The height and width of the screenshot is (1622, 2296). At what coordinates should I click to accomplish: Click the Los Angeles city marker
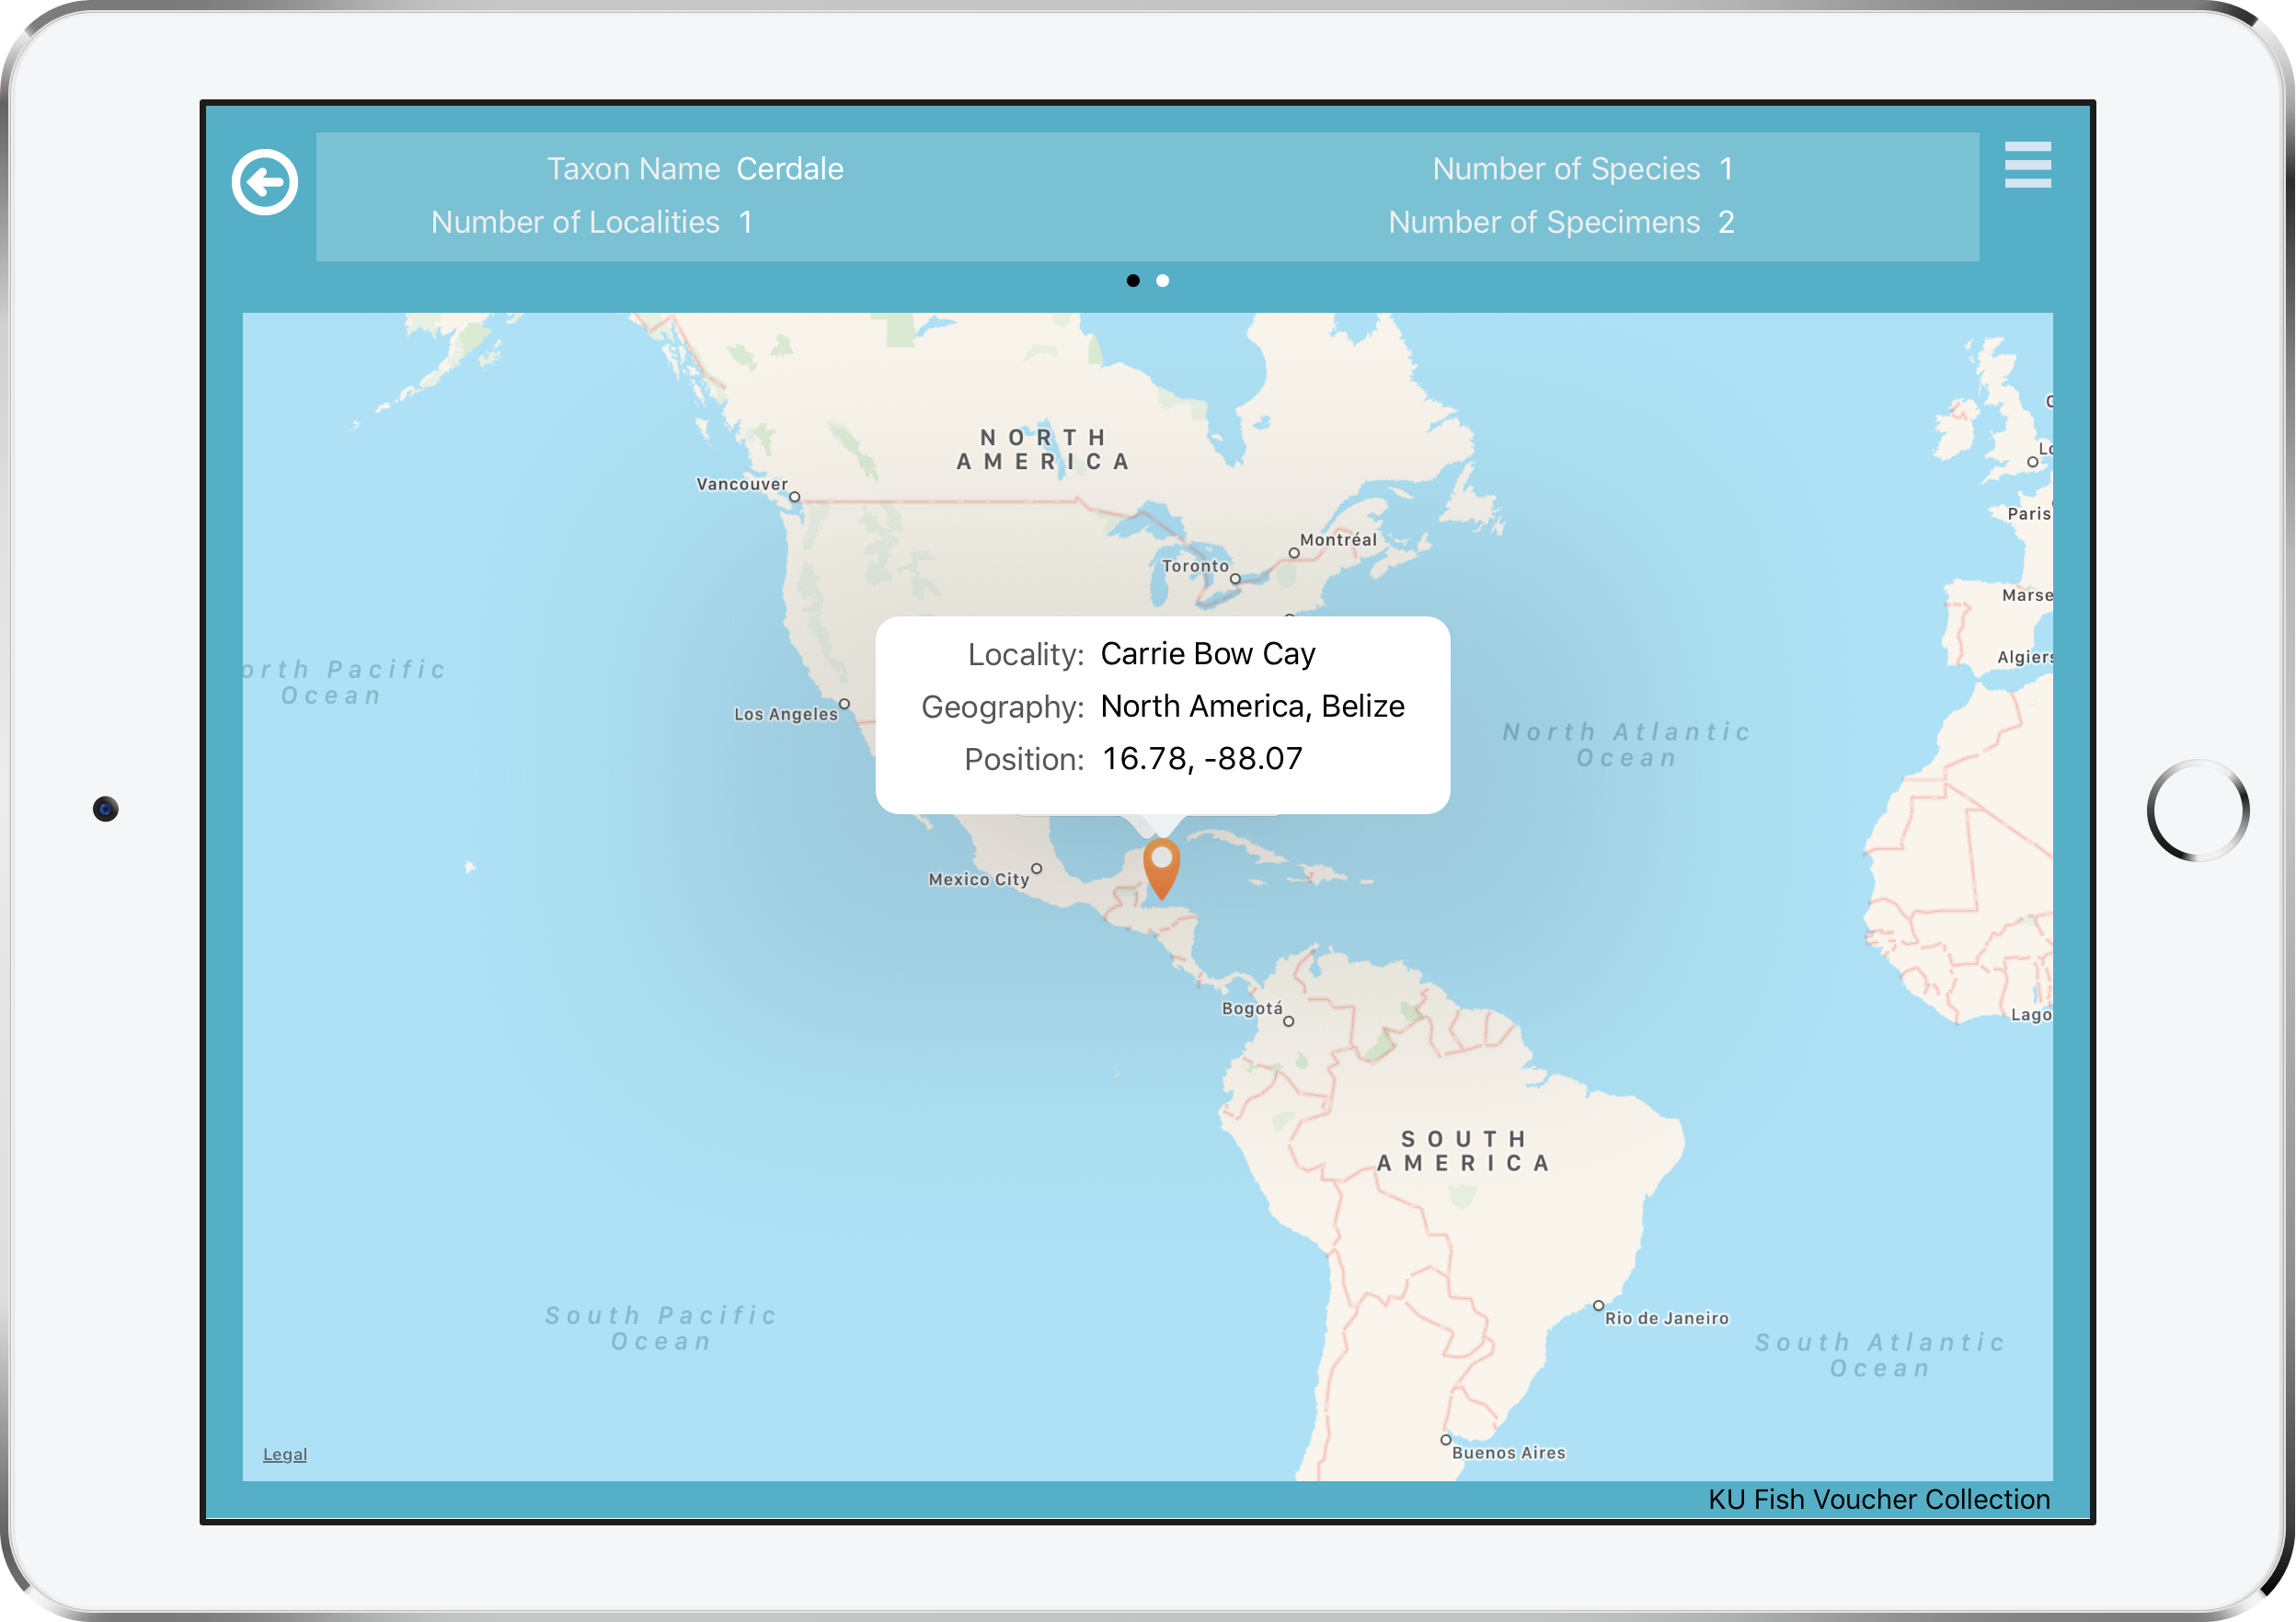point(844,704)
